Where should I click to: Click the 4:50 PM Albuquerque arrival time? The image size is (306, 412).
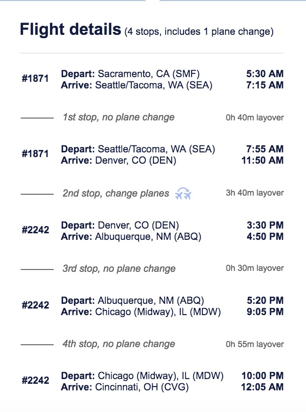[265, 237]
